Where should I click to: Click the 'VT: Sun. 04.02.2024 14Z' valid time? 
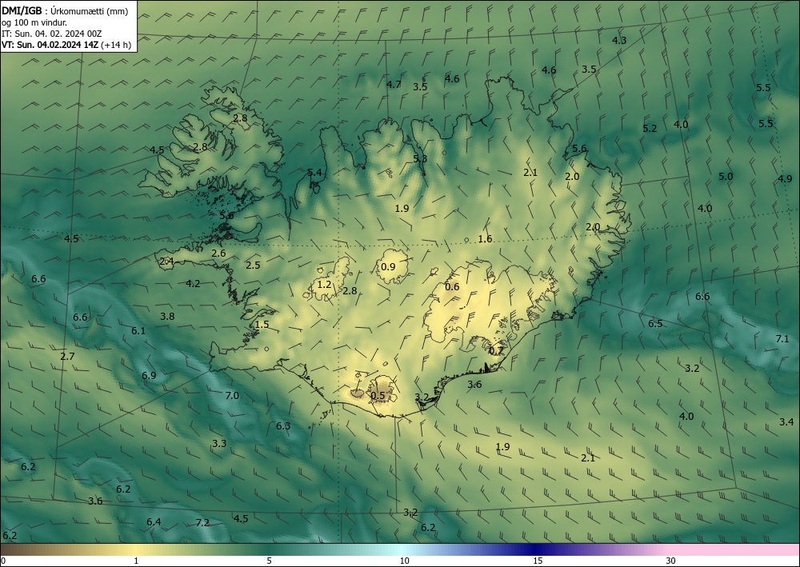50,45
